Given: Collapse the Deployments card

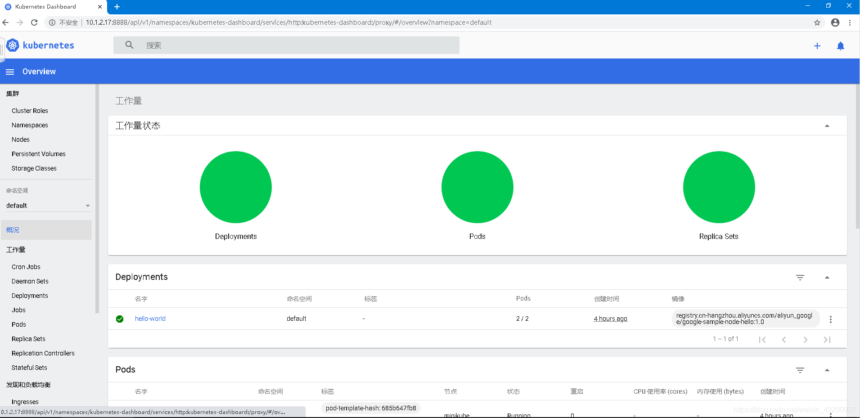Looking at the screenshot, I should coord(827,278).
